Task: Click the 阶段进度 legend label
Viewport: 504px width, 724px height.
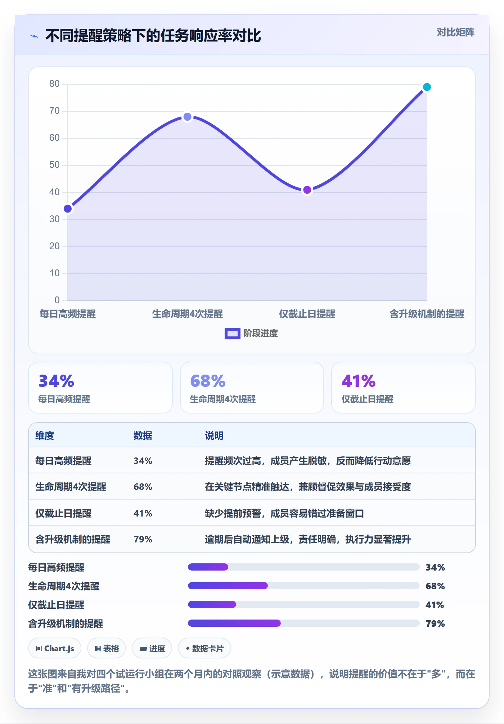Action: [x=260, y=333]
